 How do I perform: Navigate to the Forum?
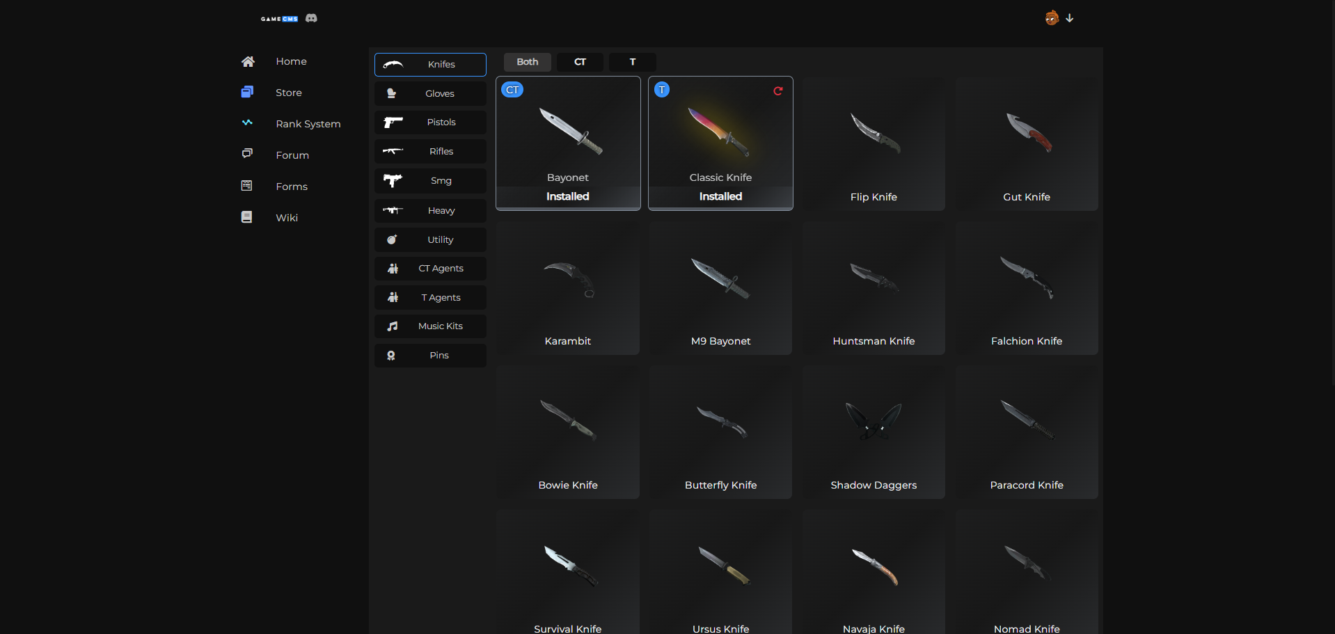292,155
